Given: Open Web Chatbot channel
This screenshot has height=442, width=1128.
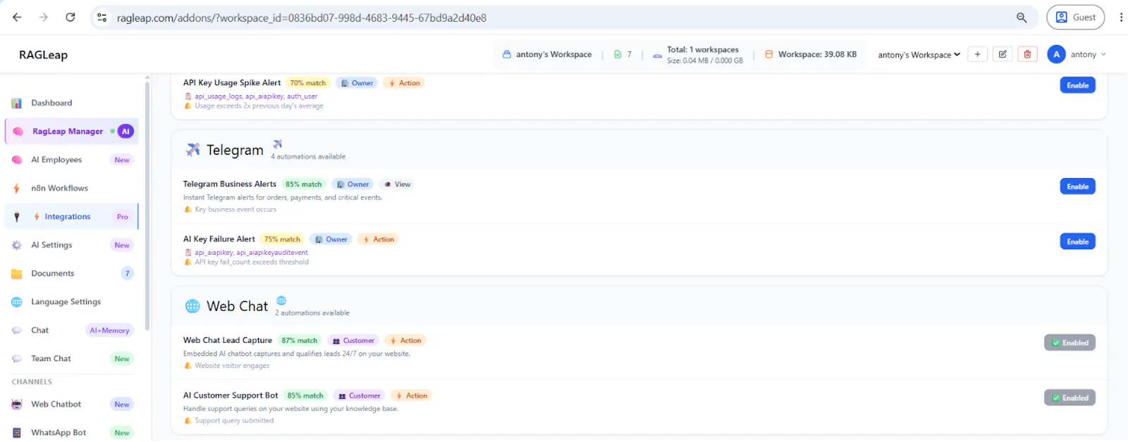Looking at the screenshot, I should [x=72, y=404].
